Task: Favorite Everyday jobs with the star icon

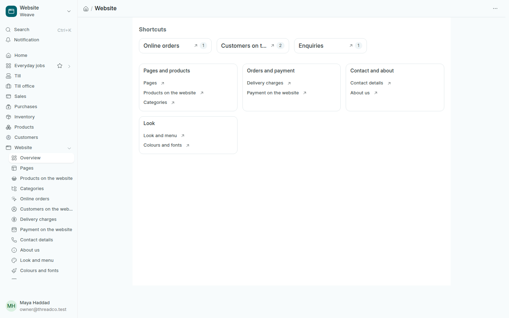Action: click(x=60, y=66)
